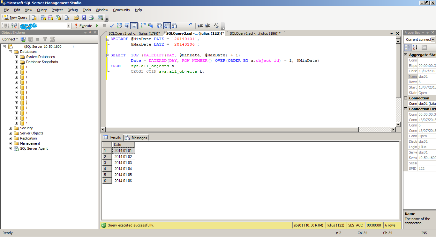
Task: Increase indent of the query text
Action: (207, 26)
